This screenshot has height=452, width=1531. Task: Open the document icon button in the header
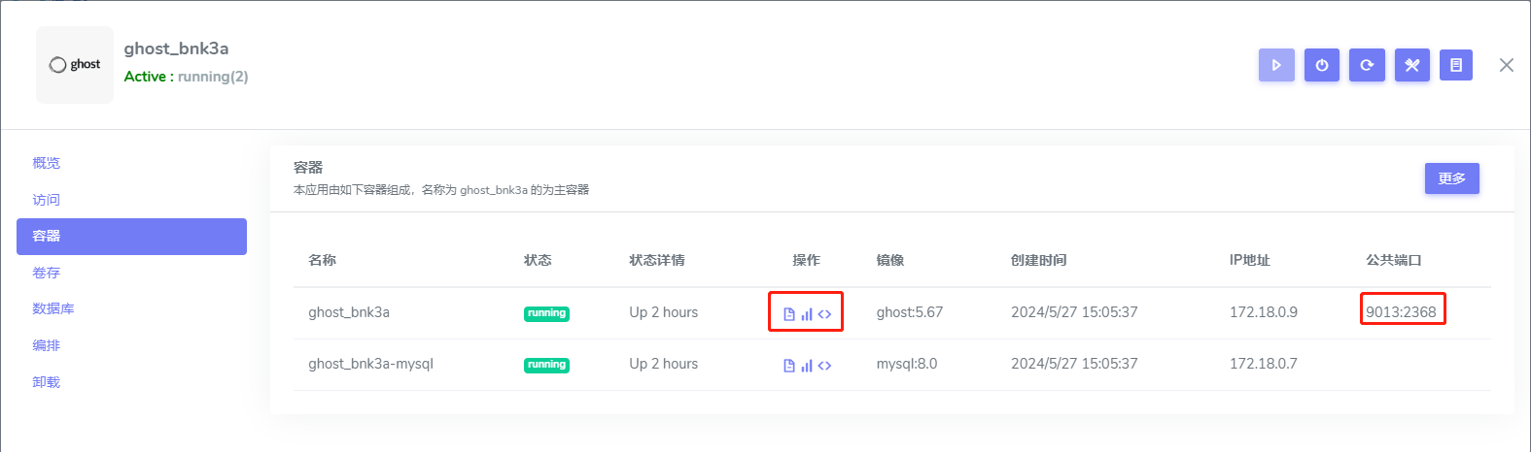(1455, 65)
